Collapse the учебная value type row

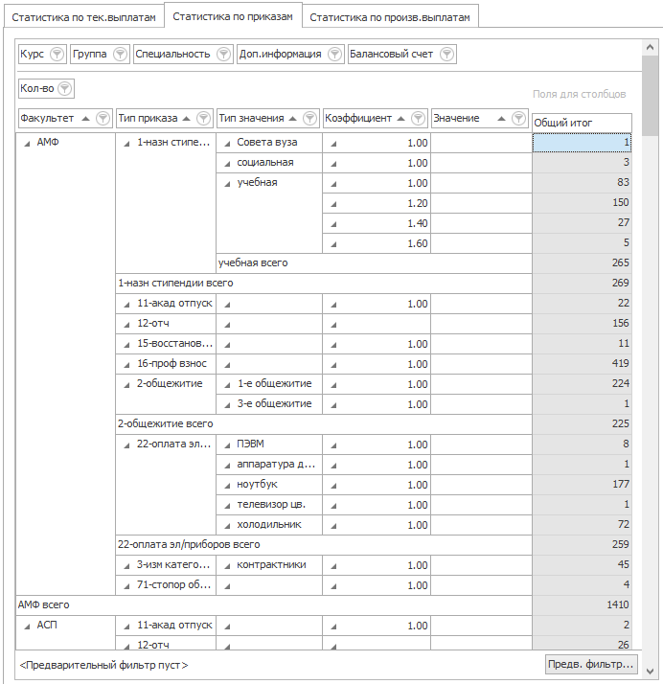(227, 184)
